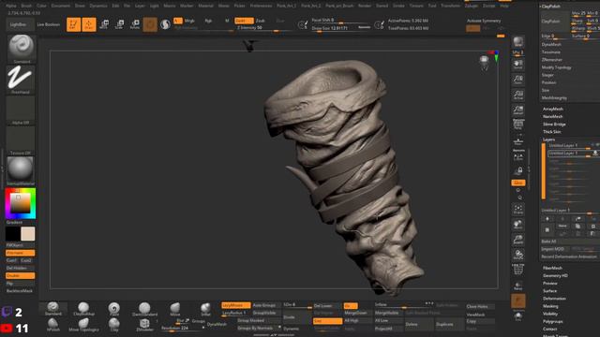The image size is (600, 337).
Task: Open the Render menu
Action: 365,6
